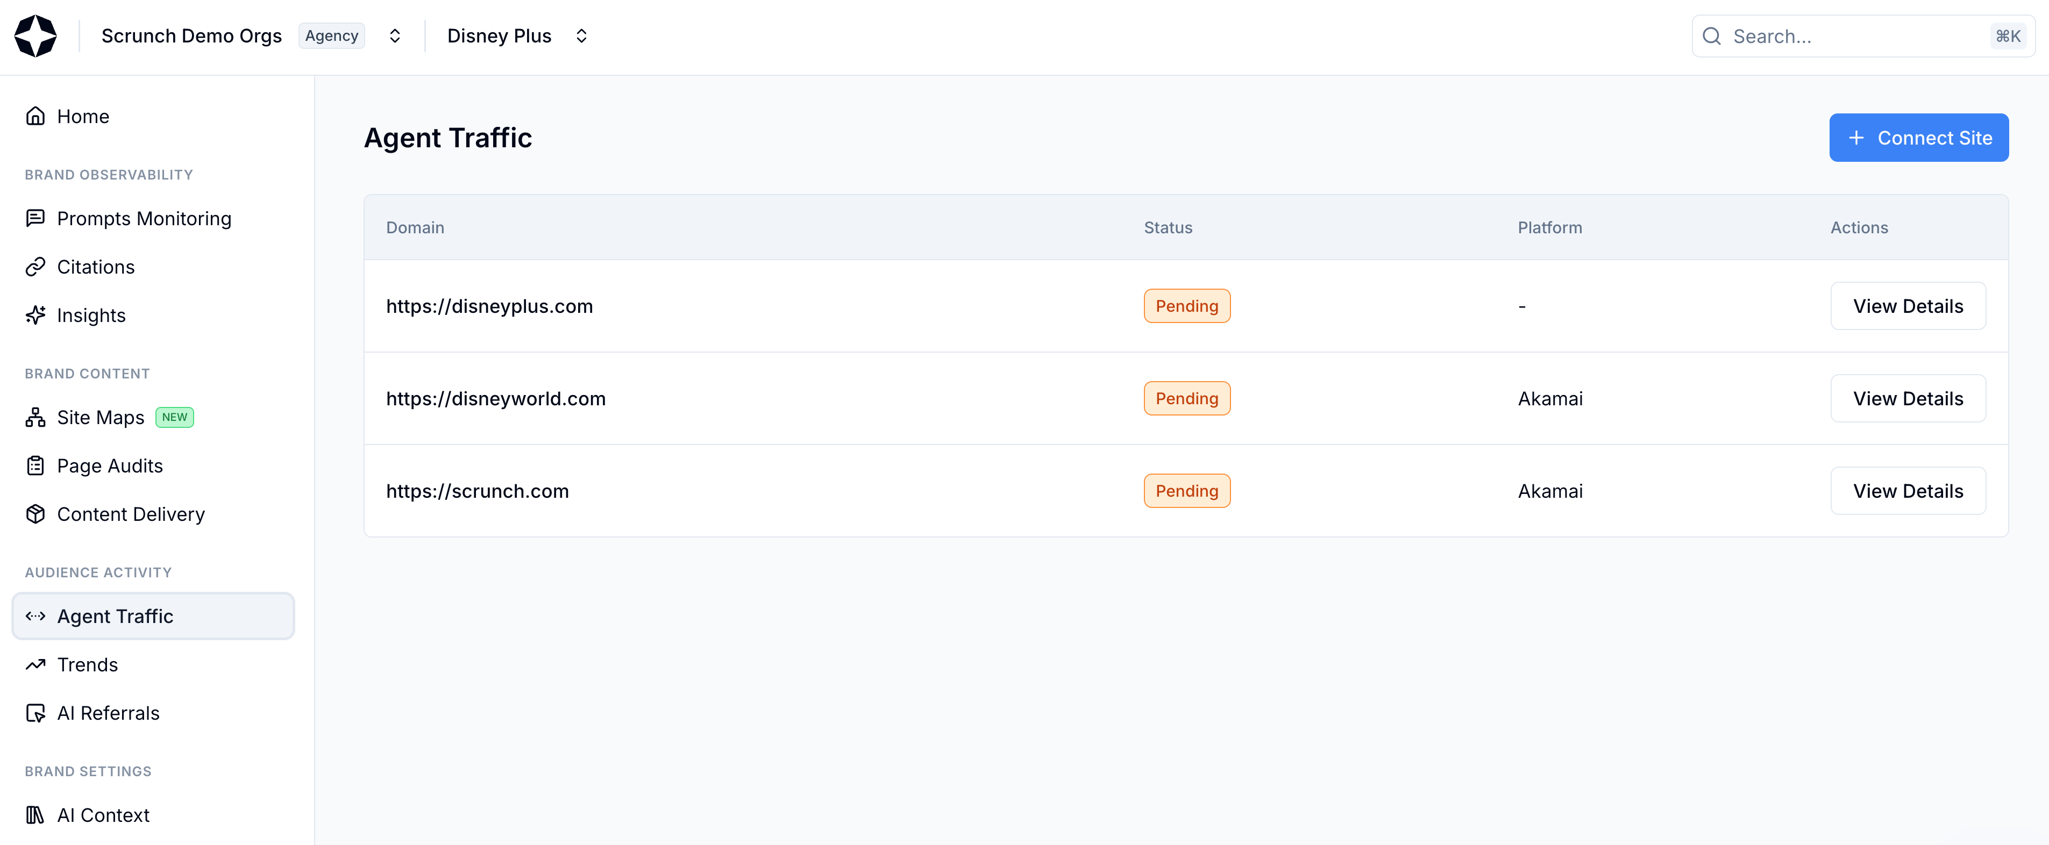Click the search magnifier icon
This screenshot has height=845, width=2049.
[1712, 37]
